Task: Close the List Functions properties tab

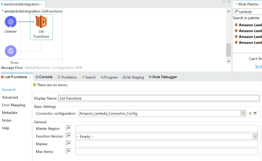Action: pos(30,78)
